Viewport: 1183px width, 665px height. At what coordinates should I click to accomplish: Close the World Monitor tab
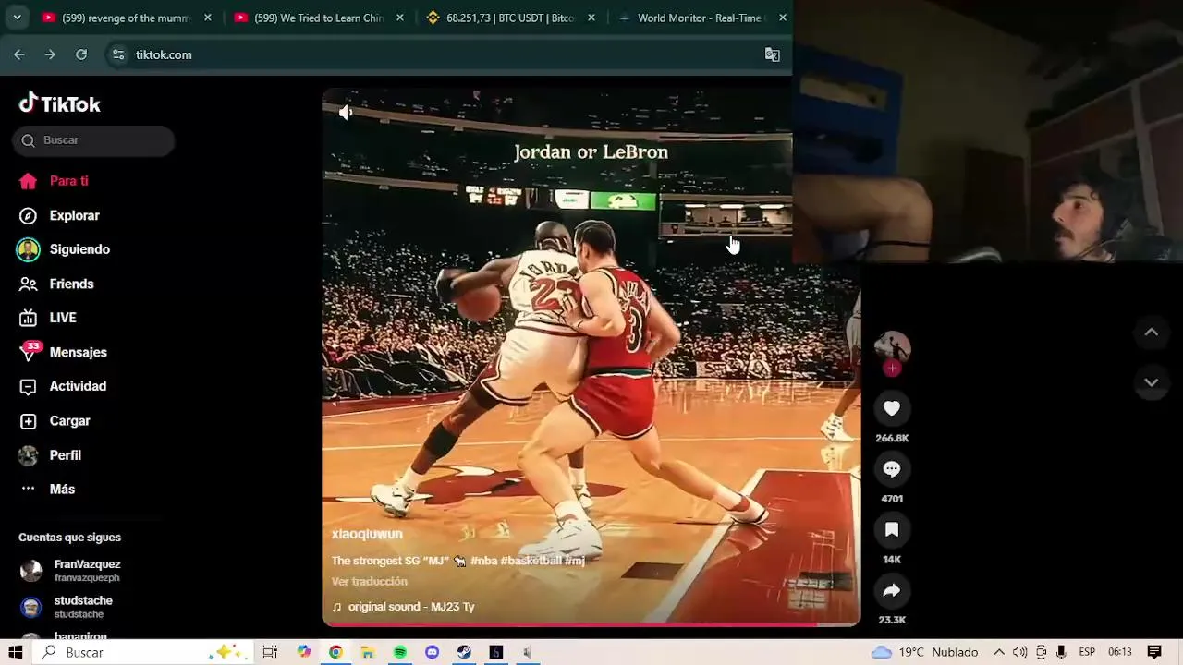pyautogui.click(x=783, y=18)
